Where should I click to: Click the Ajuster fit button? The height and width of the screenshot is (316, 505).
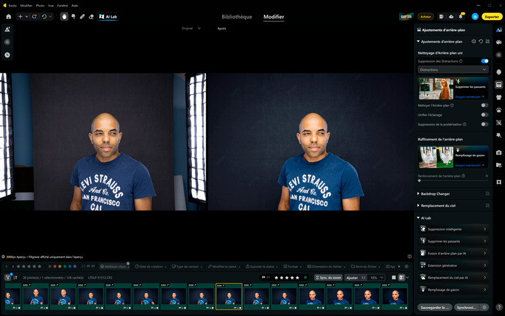(x=352, y=277)
